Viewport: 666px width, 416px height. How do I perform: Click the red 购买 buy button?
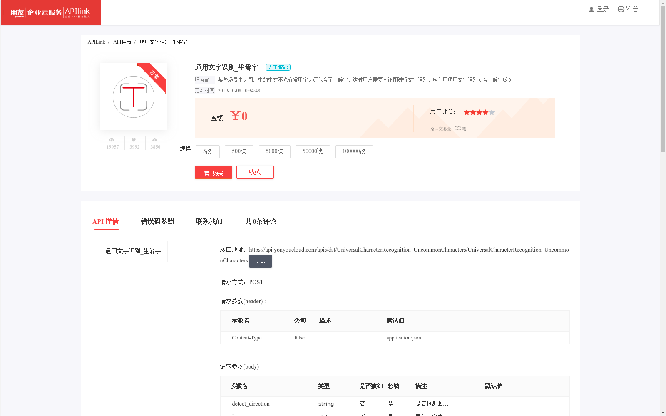coord(214,172)
